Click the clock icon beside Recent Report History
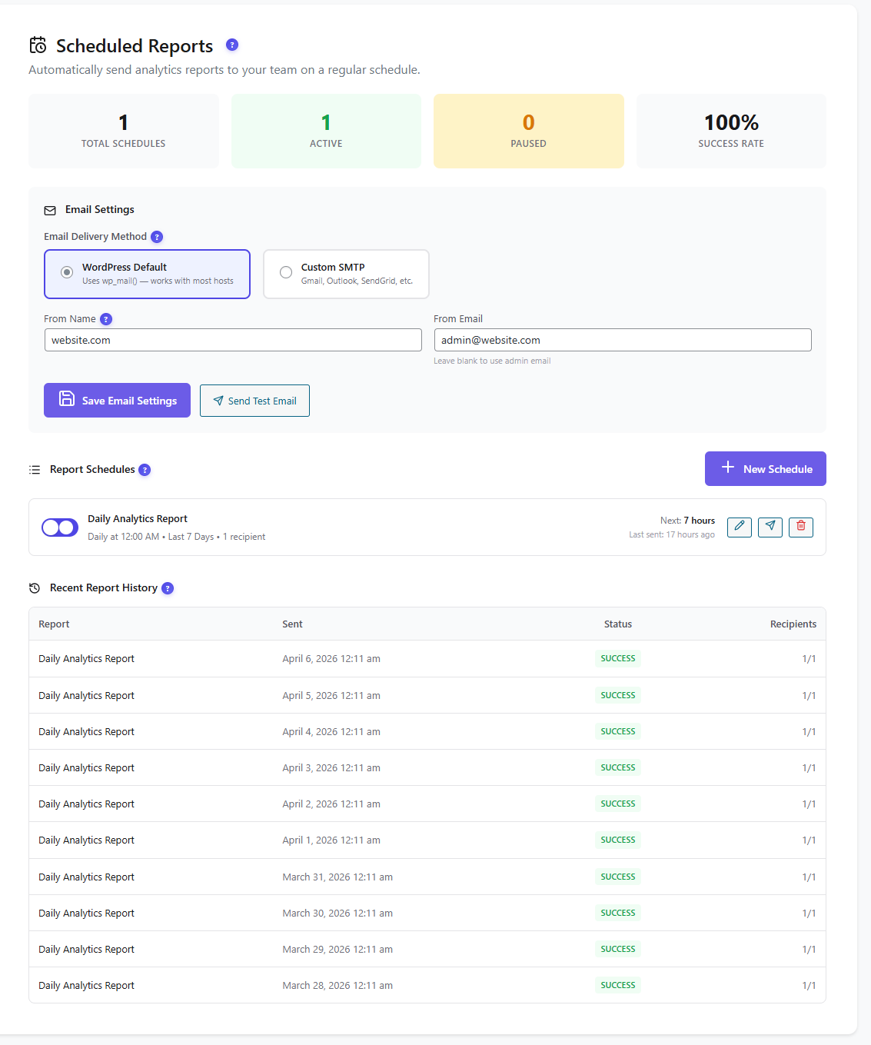This screenshot has width=871, height=1045. 35,587
